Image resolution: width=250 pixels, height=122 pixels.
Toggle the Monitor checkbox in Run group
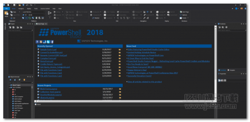(x=91, y=18)
